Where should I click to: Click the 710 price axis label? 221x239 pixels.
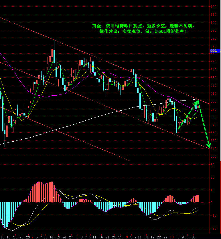pyautogui.click(x=213, y=15)
